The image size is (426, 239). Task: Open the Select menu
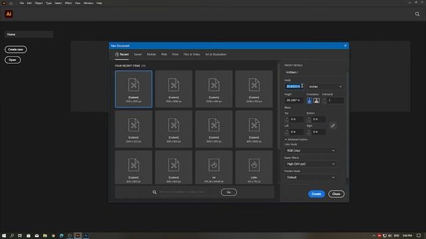58,3
